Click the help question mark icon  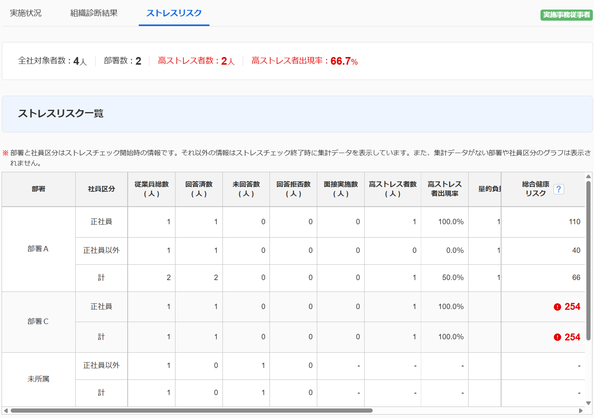click(558, 189)
